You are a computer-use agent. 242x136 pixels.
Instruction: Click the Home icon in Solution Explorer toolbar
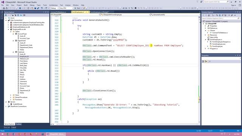point(209,15)
